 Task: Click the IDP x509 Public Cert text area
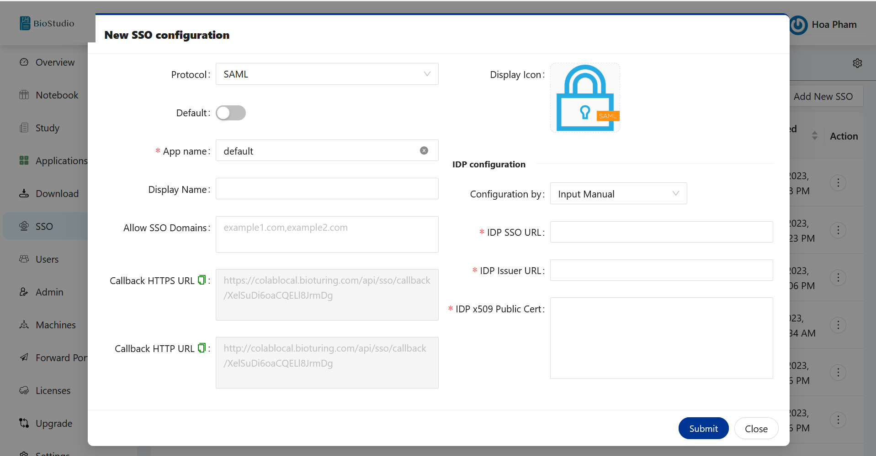pyautogui.click(x=661, y=338)
